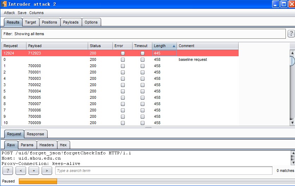This screenshot has width=295, height=186.
Task: Switch to the Target tab
Action: click(30, 22)
